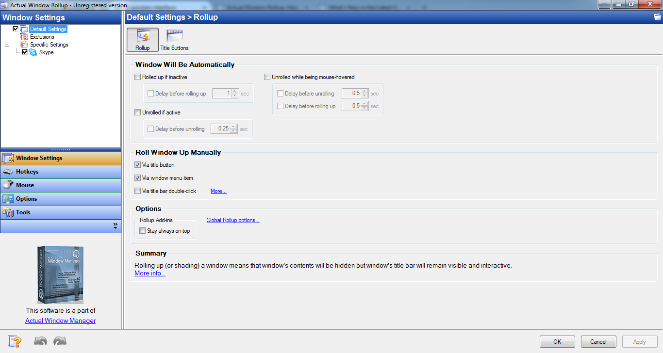The height and width of the screenshot is (353, 663).
Task: Increase the Delay before rolling up spinner
Action: click(x=233, y=91)
